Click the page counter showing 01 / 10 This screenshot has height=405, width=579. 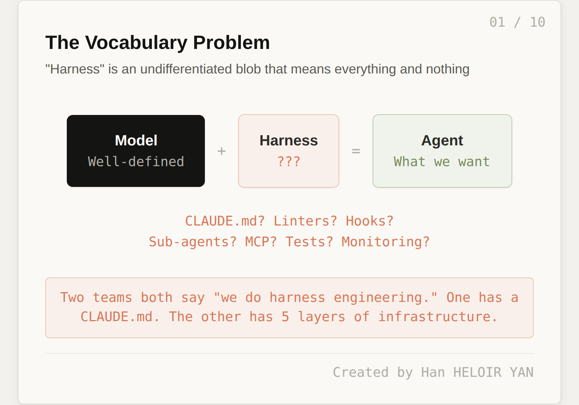(517, 22)
